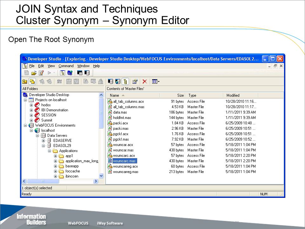
Task: Select the ibinccen folder
Action: click(72, 176)
